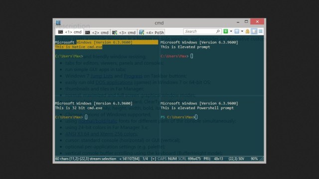Click the 1/4 active console status entry

pos(145,159)
